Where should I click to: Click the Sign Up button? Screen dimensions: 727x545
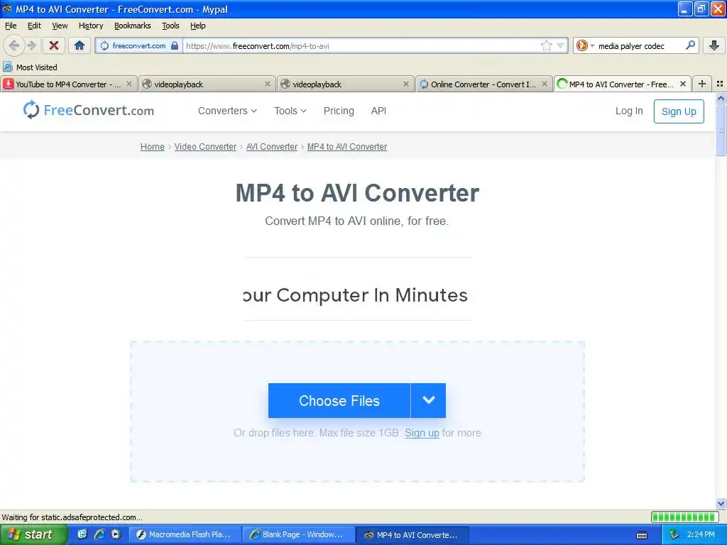point(679,111)
